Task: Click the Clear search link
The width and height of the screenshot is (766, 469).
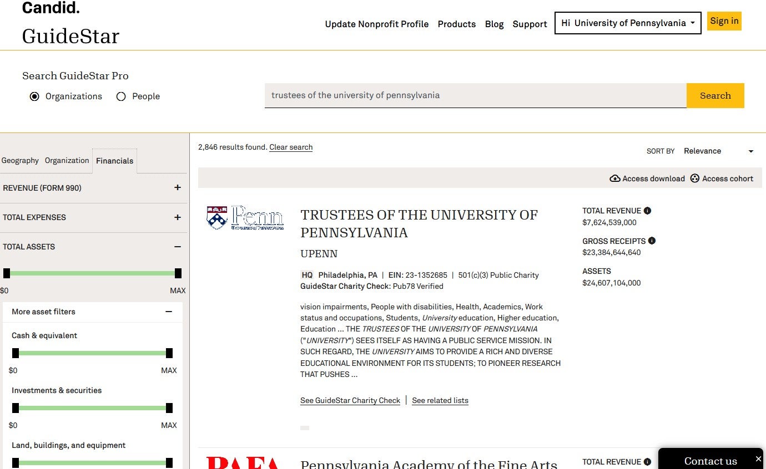Action: 291,147
